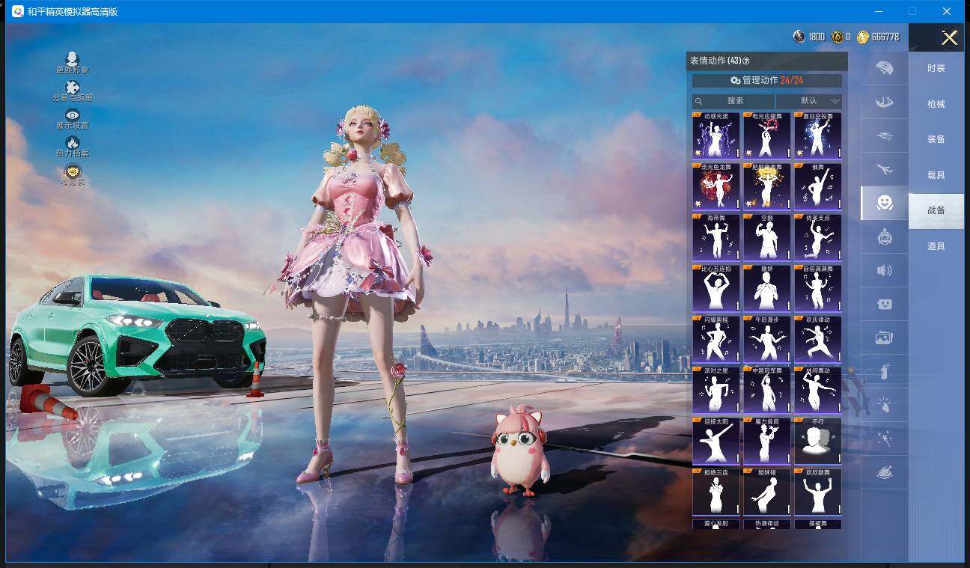This screenshot has width=970, height=568.
Task: Open the 载具 vehicles tab
Action: click(x=936, y=175)
